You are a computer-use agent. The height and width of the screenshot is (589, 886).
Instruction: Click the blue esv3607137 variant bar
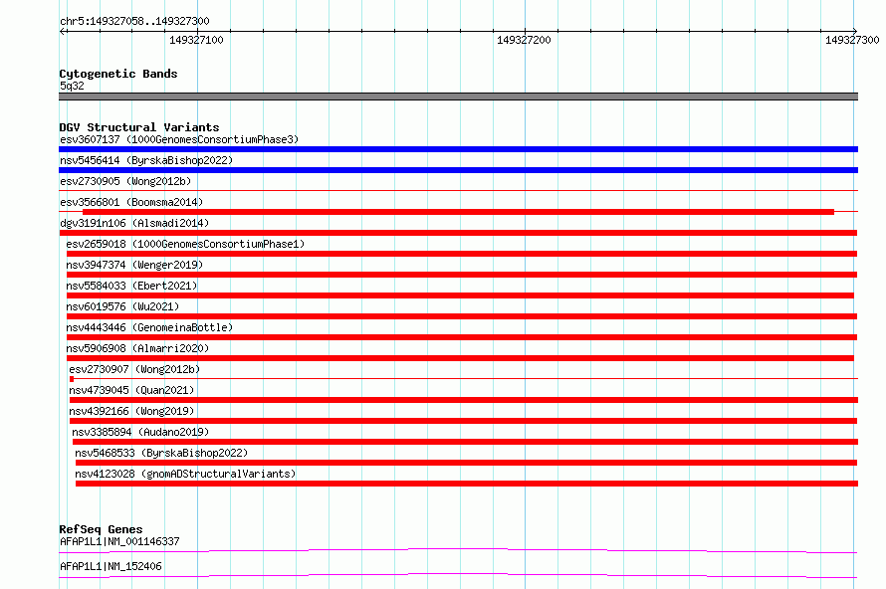pyautogui.click(x=458, y=149)
